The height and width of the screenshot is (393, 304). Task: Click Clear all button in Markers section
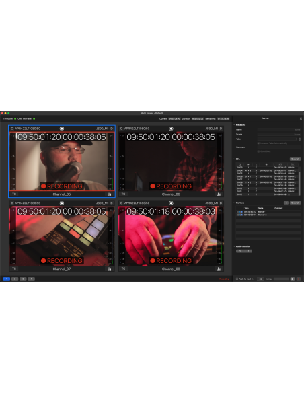295,203
